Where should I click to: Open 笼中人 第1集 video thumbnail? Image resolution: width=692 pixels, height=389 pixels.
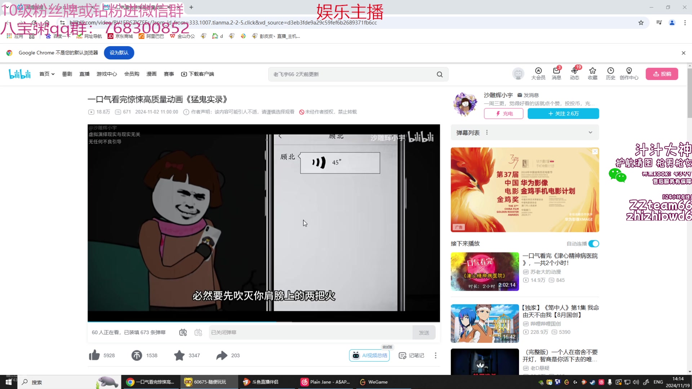tap(485, 323)
